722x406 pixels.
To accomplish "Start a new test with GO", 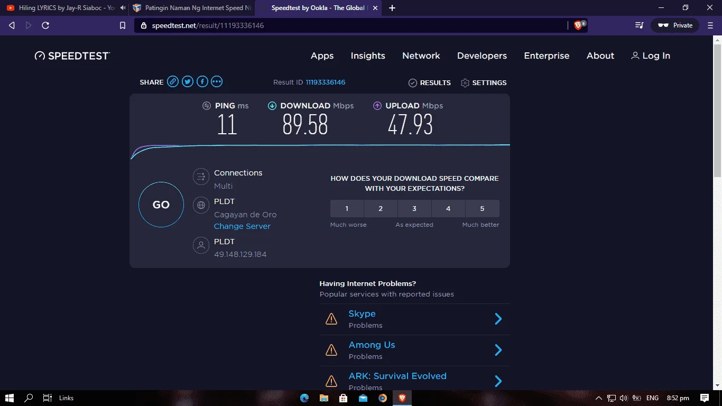I will pos(161,205).
